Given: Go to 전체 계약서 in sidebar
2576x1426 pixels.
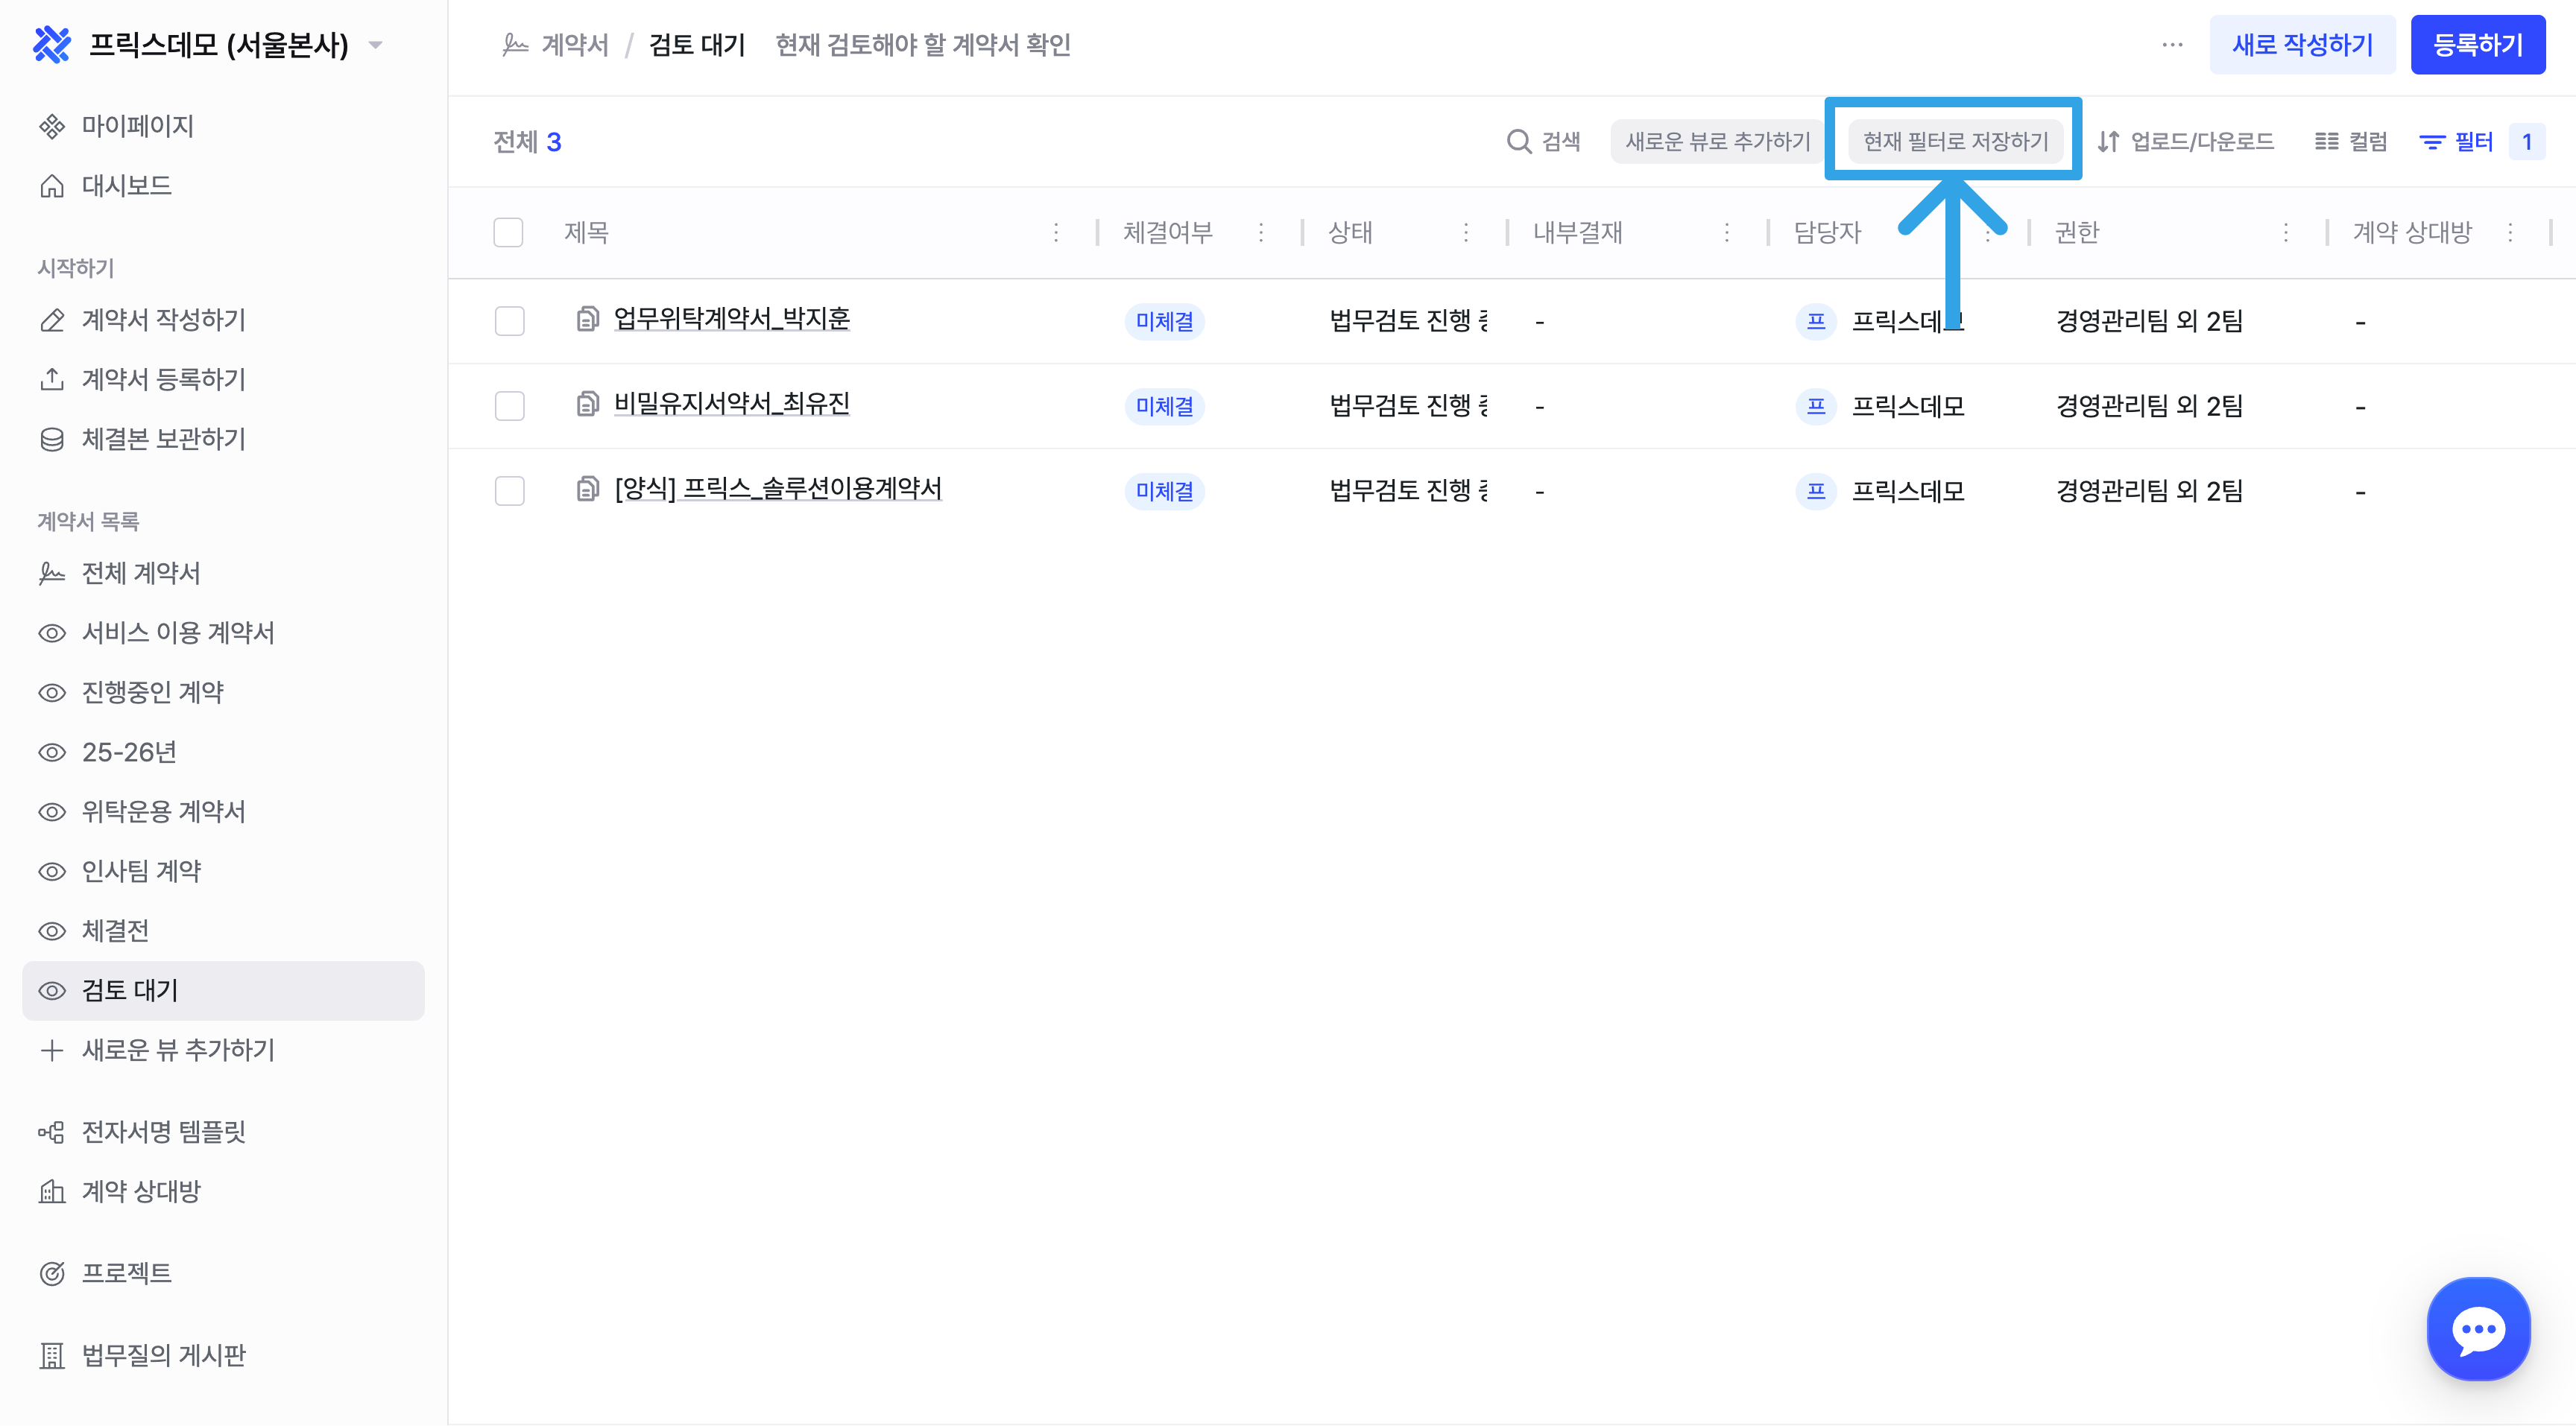Looking at the screenshot, I should [x=140, y=574].
